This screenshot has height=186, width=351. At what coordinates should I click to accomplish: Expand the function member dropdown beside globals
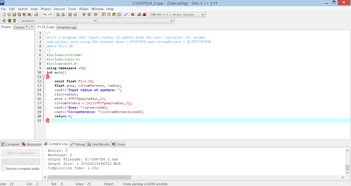tap(171, 20)
